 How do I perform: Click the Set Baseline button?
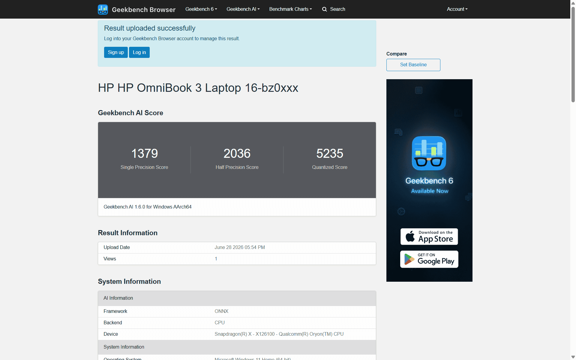[413, 65]
